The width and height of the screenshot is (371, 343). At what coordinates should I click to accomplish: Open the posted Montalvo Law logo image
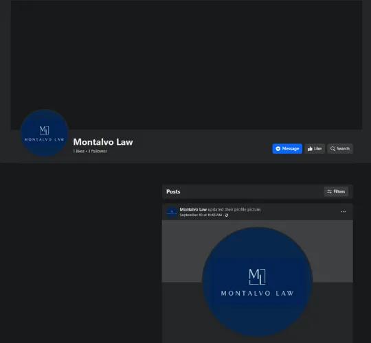coord(258,281)
